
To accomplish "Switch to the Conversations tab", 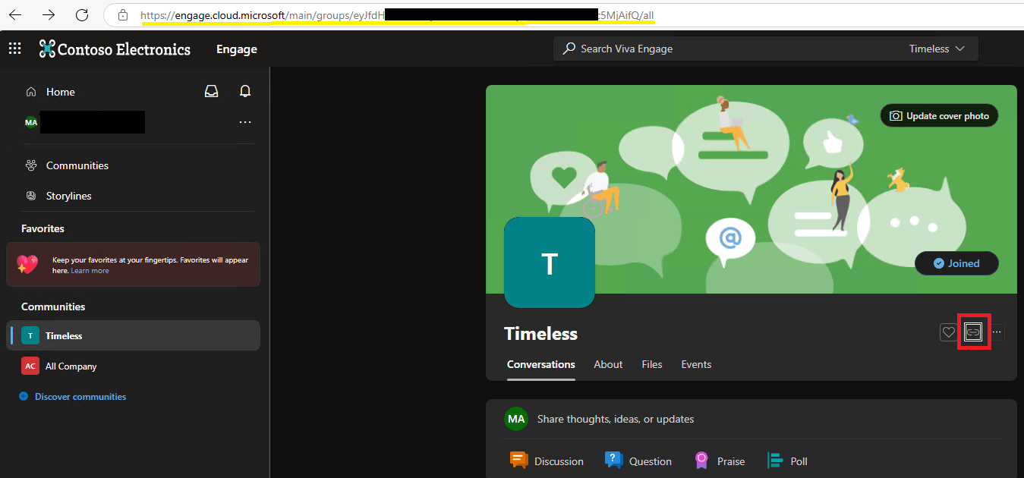I will pyautogui.click(x=541, y=364).
